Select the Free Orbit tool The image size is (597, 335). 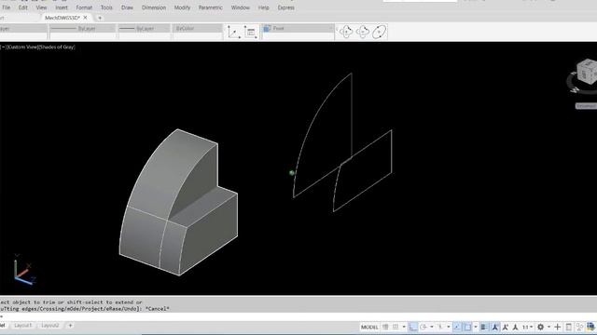pyautogui.click(x=363, y=32)
